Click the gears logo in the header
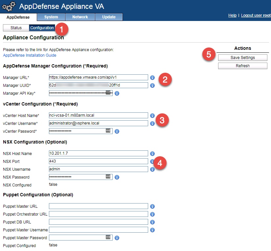 point(9,6)
